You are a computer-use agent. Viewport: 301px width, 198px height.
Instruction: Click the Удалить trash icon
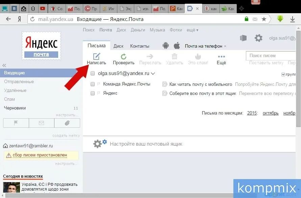point(175,56)
